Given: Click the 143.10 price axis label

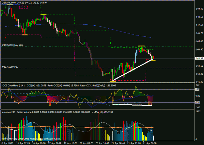Looking at the screenshot, I should [x=199, y=66].
